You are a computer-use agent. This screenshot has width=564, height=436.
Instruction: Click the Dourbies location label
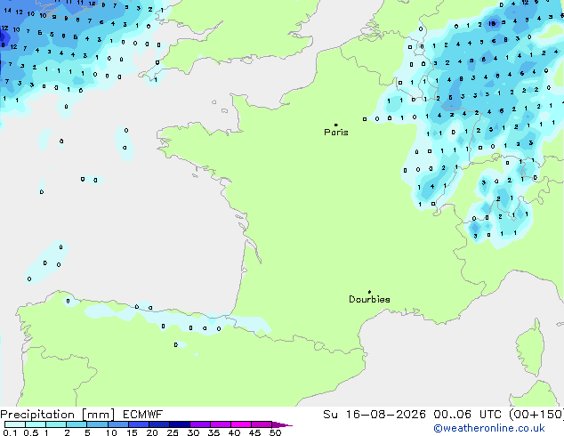click(x=369, y=299)
